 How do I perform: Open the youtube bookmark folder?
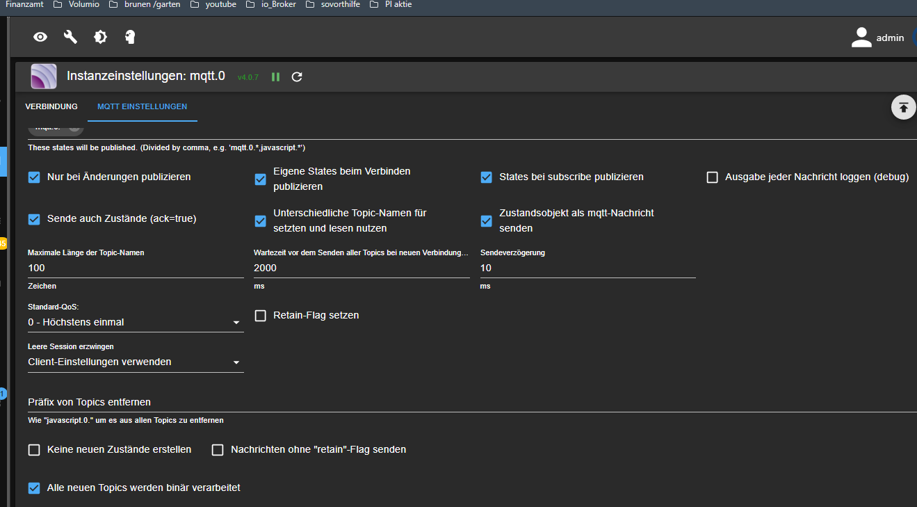[213, 4]
